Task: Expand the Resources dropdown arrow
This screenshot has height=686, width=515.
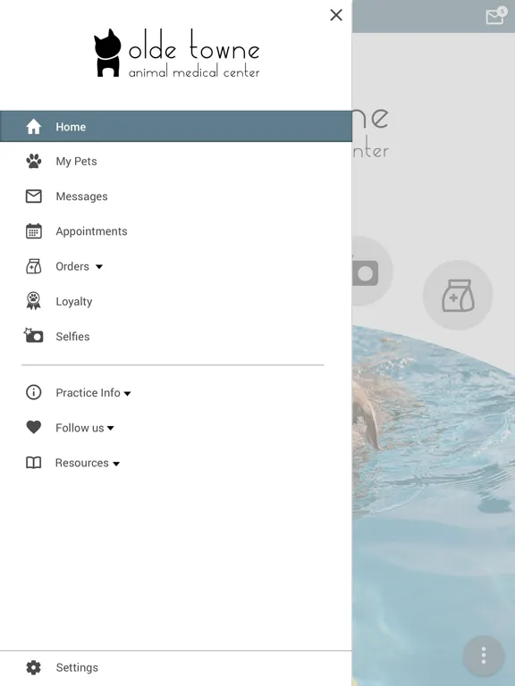Action: pos(116,464)
